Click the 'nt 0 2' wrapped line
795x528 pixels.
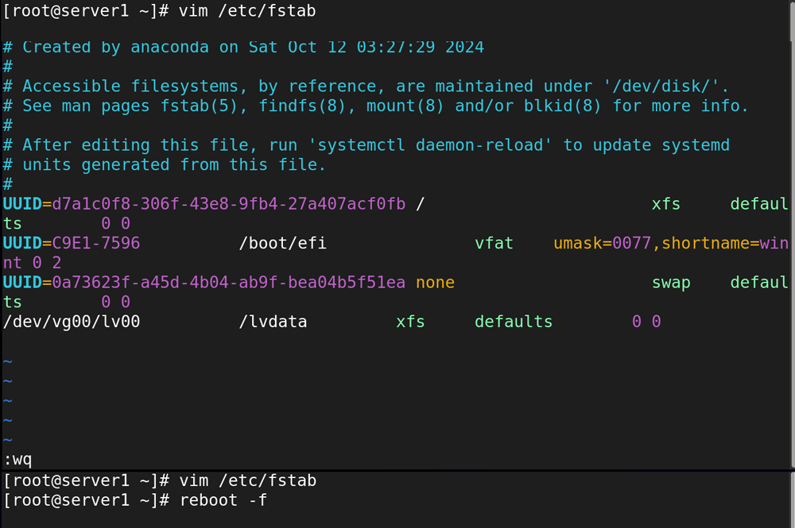pos(32,264)
